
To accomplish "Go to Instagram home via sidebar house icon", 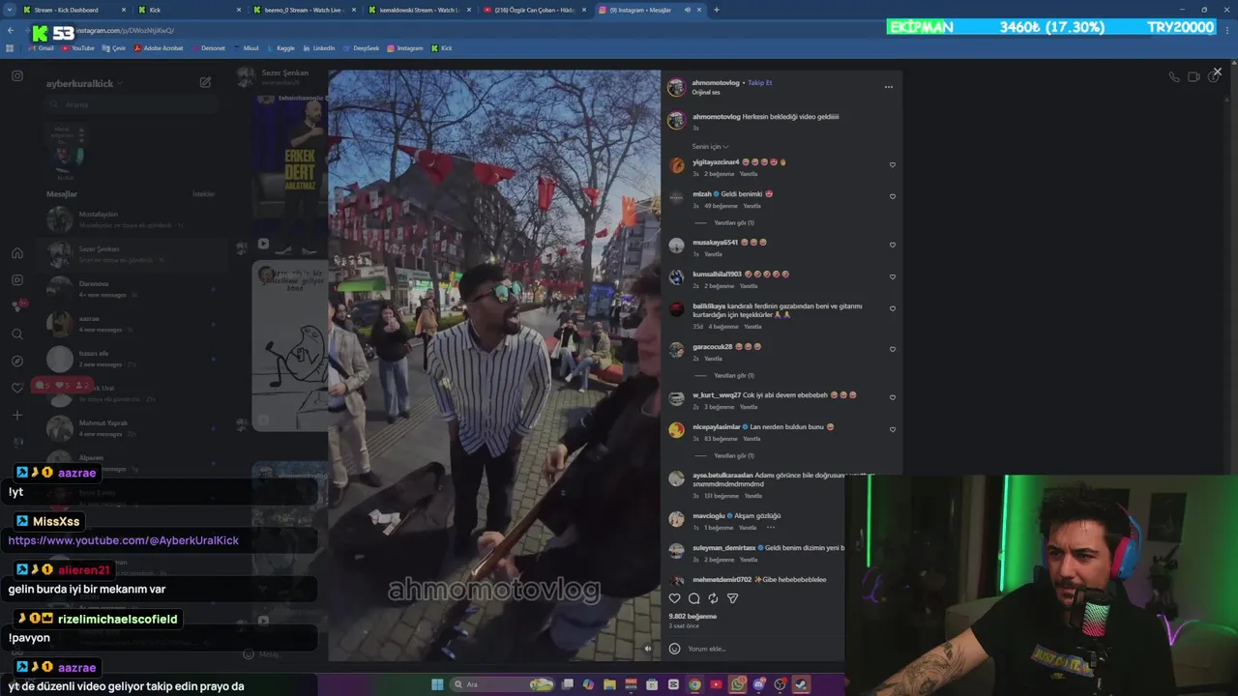I will click(17, 253).
